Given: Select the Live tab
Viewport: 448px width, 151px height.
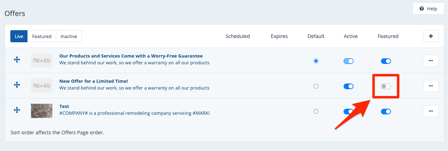Looking at the screenshot, I should coord(19,36).
